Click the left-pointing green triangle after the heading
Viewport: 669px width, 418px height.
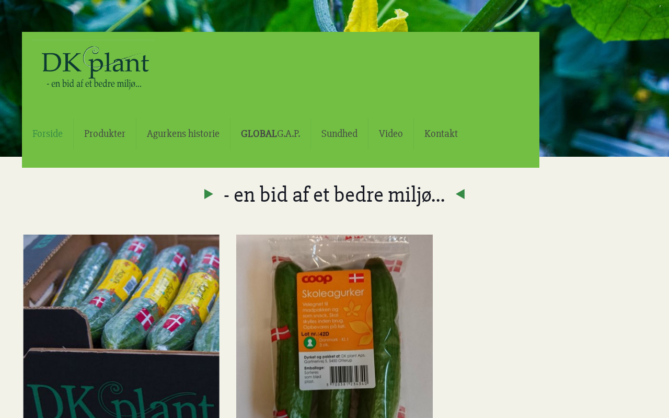460,194
